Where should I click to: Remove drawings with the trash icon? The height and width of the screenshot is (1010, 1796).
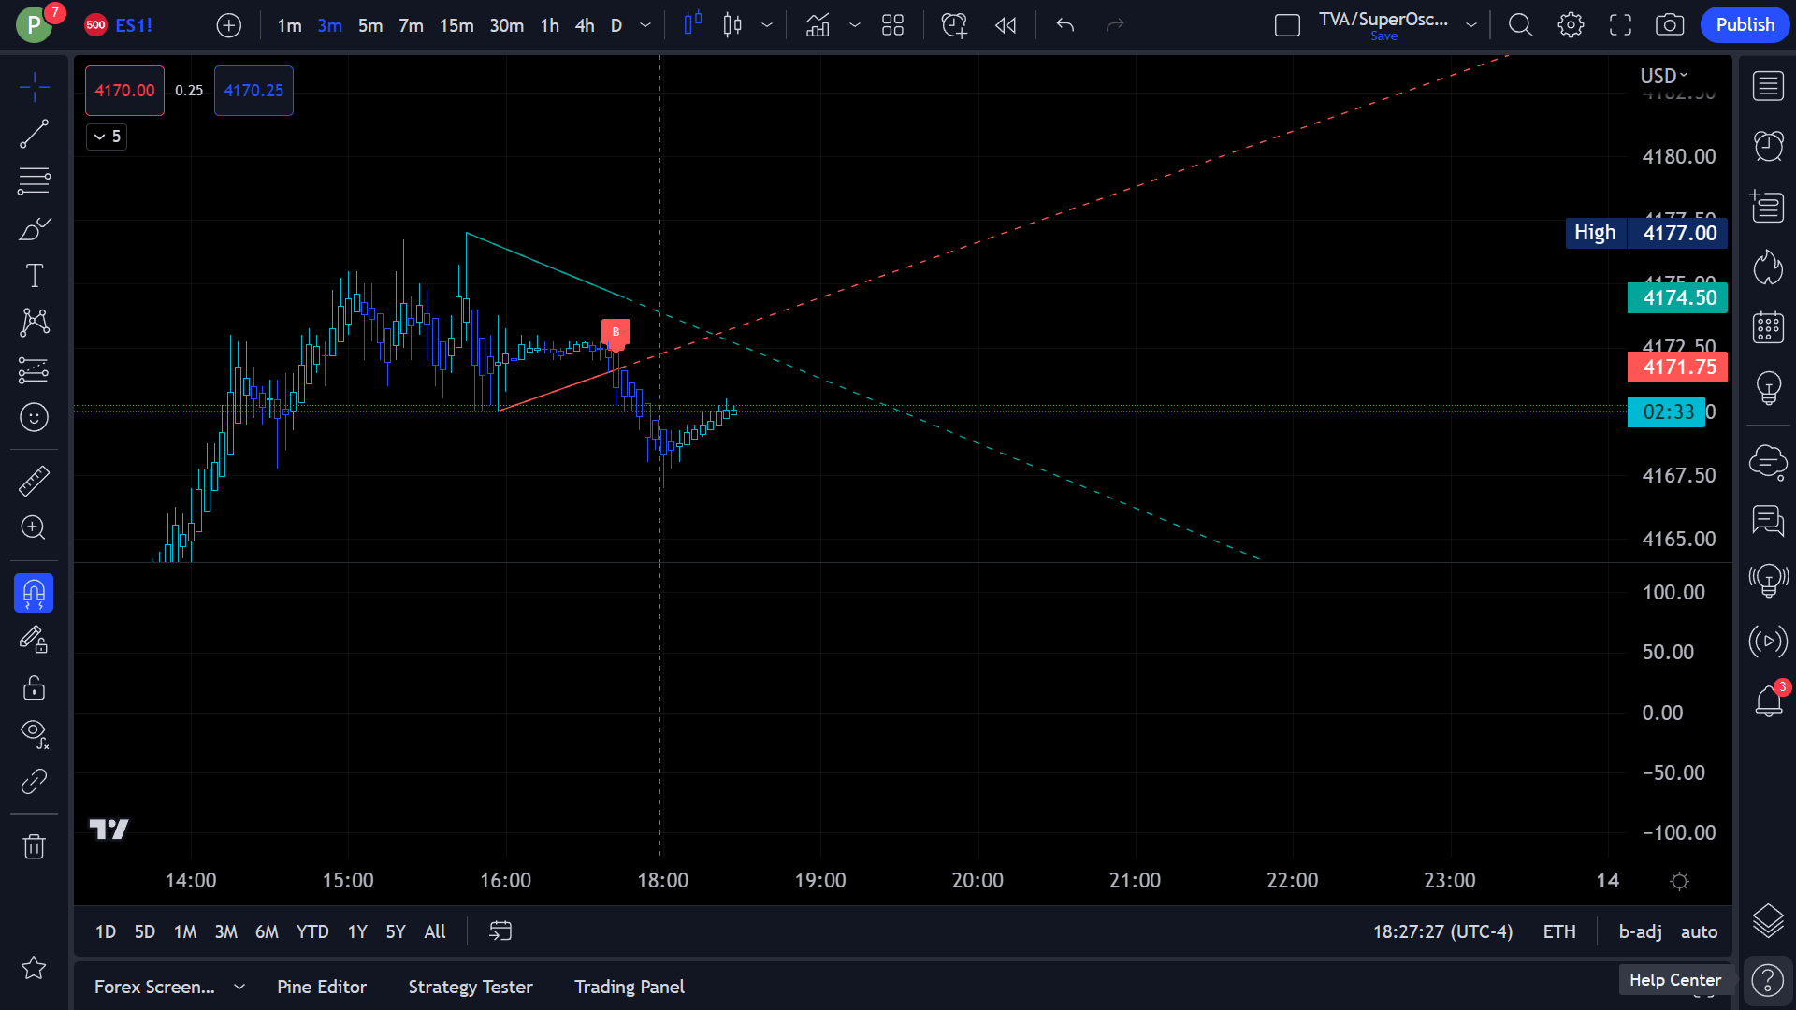pyautogui.click(x=34, y=847)
